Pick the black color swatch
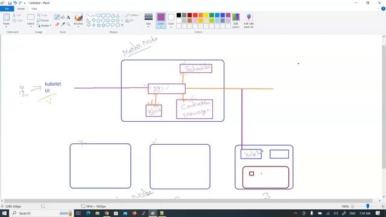The height and width of the screenshot is (217, 386). click(179, 15)
